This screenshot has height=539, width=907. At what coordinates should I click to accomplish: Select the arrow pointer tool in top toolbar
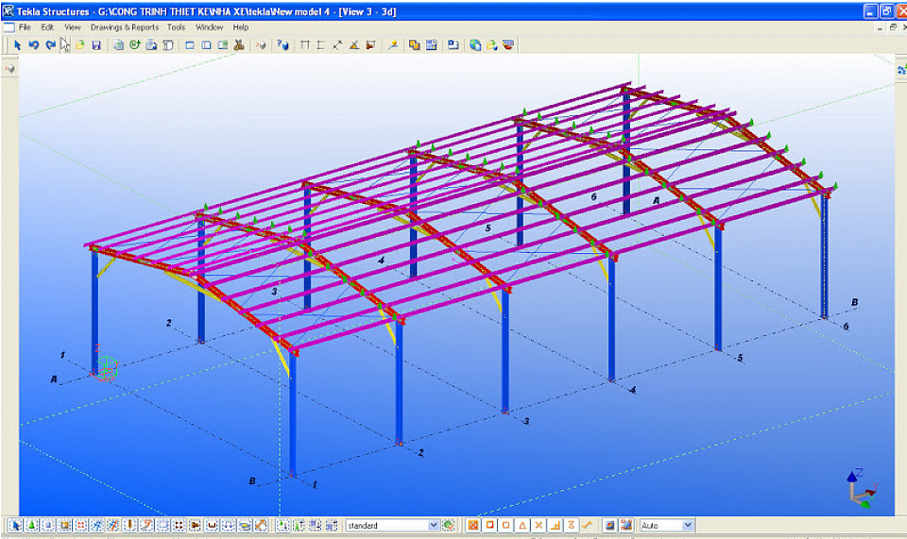(x=17, y=44)
